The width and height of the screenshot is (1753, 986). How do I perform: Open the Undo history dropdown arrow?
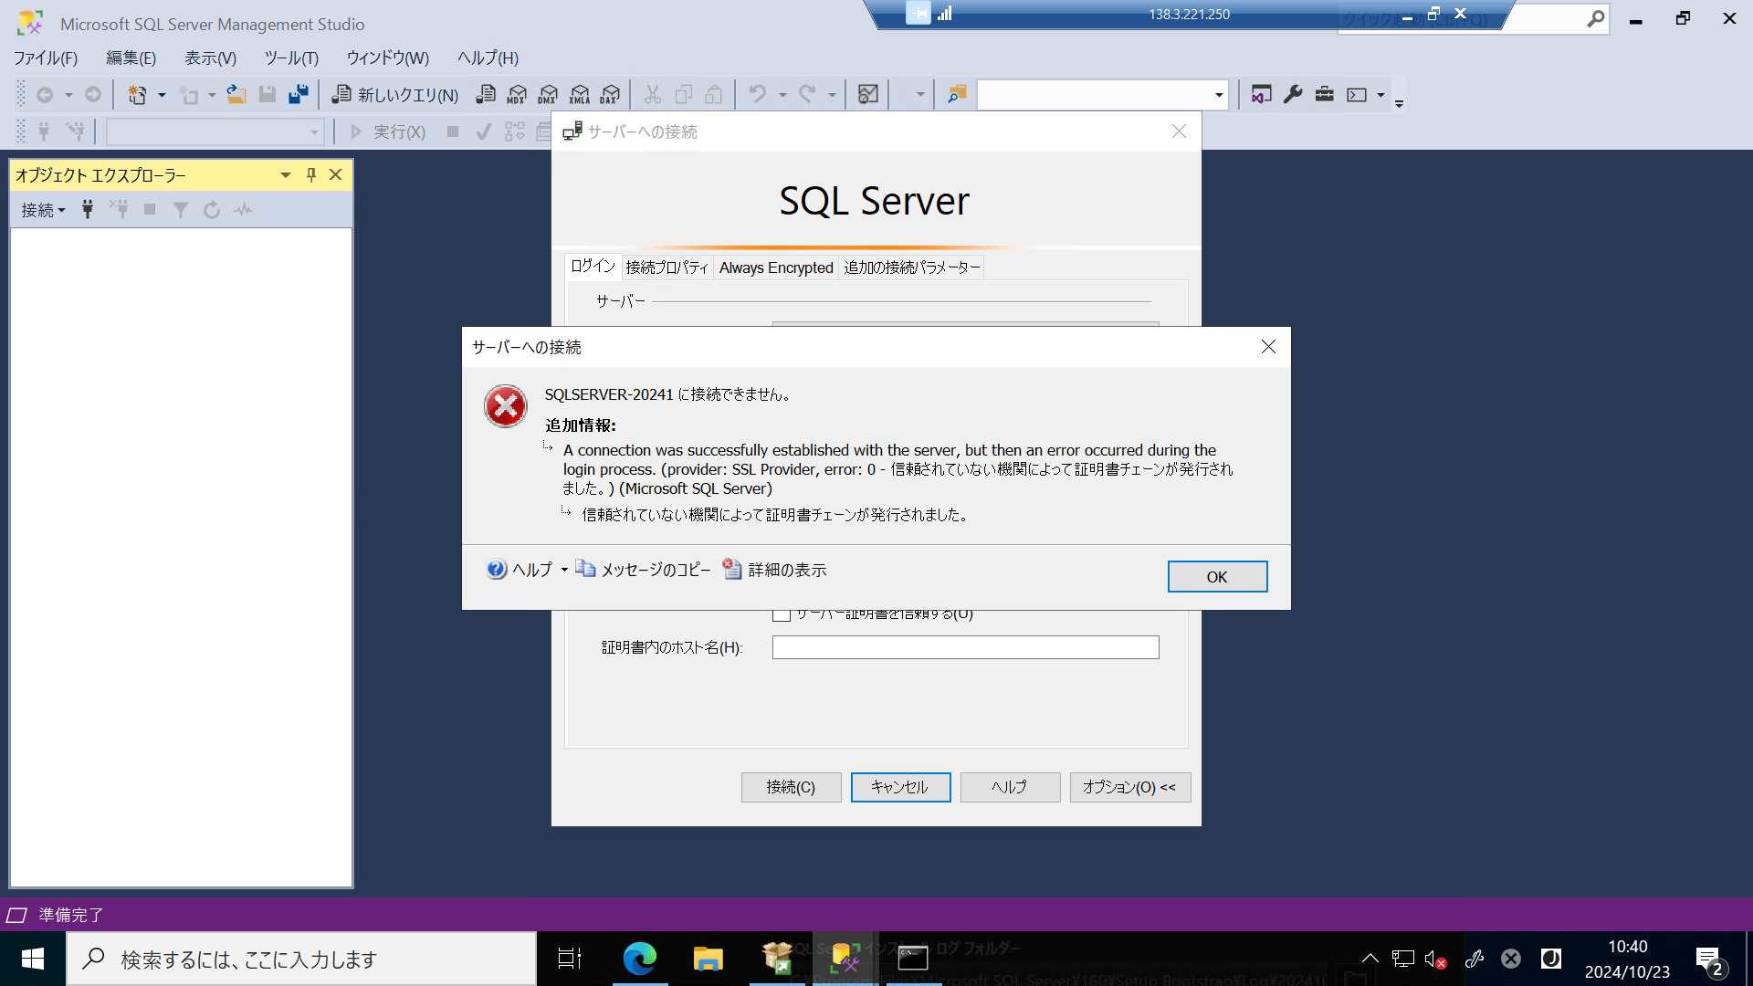coord(782,94)
